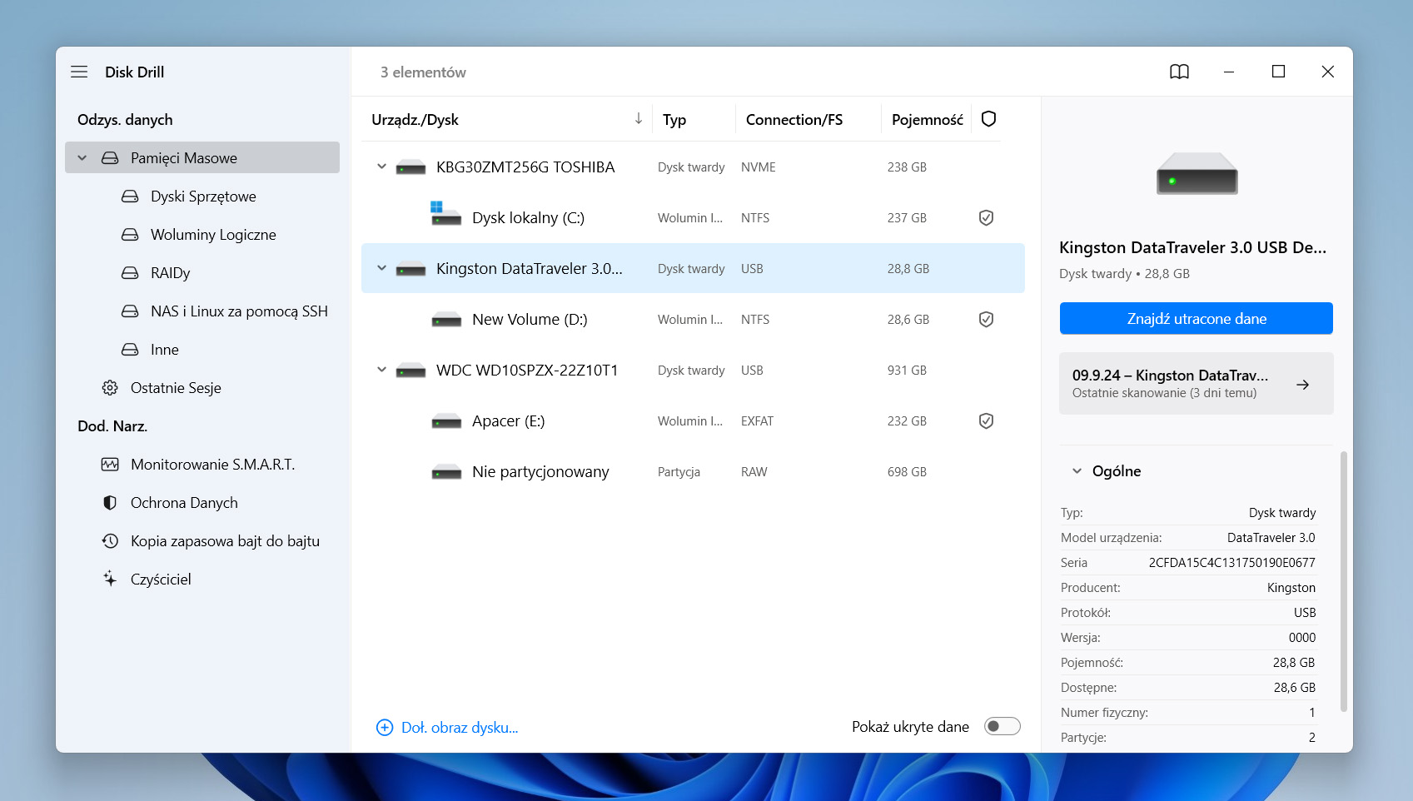The image size is (1413, 801).
Task: Click the WDC WD10SPZX disk icon
Action: 410,371
